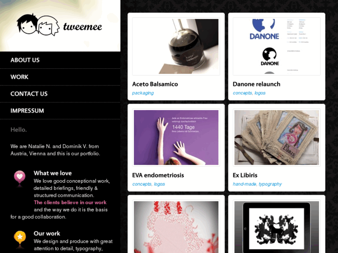This screenshot has height=253, width=338.
Task: Click the packaging tag link
Action: click(x=143, y=93)
